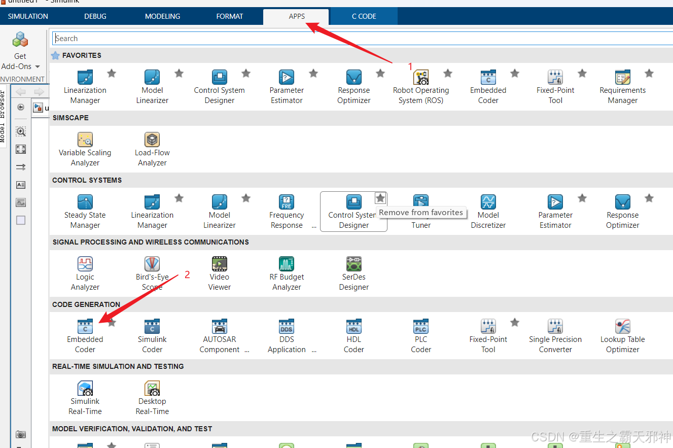The width and height of the screenshot is (673, 448).
Task: Toggle favorite star for Robot Operating System
Action: coord(448,74)
